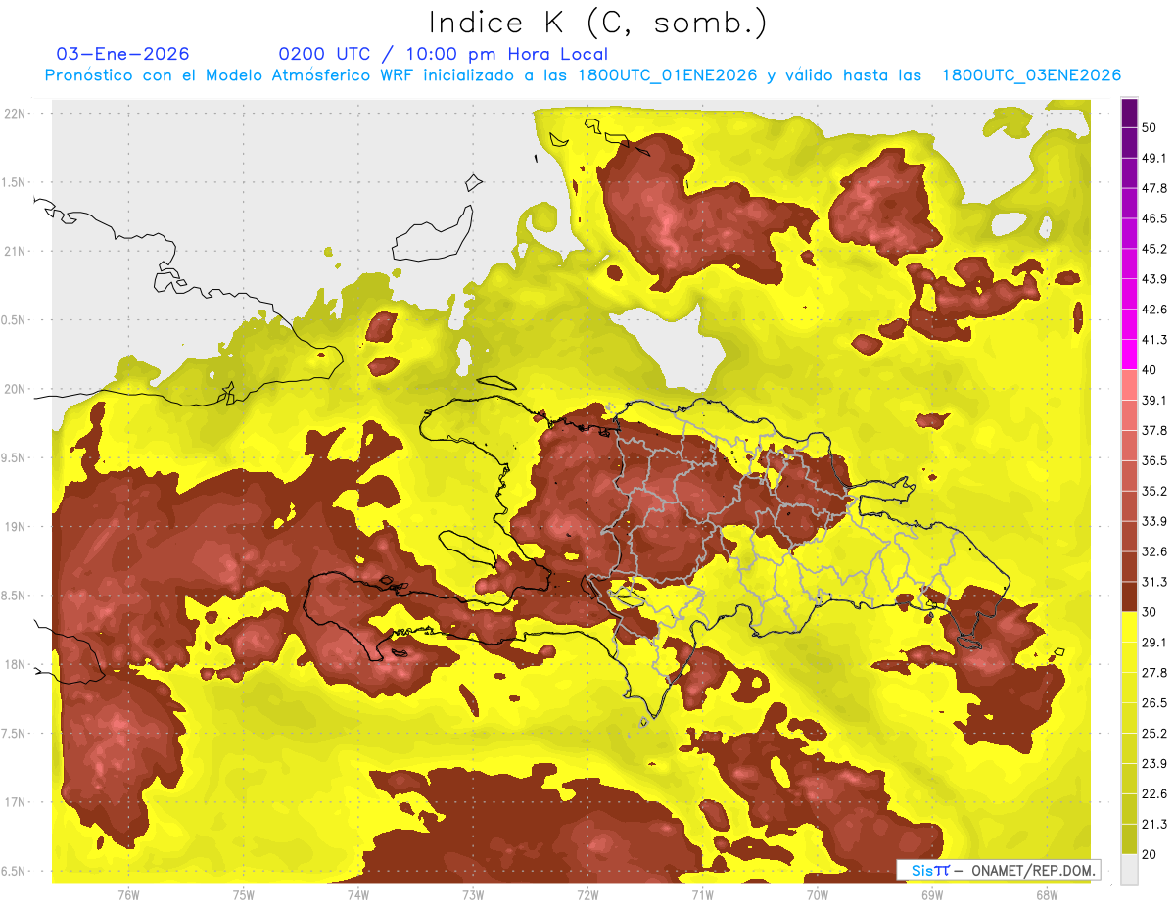Click the '21N' latitude axis label
Viewport: 1175px width, 908px height.
coord(15,251)
